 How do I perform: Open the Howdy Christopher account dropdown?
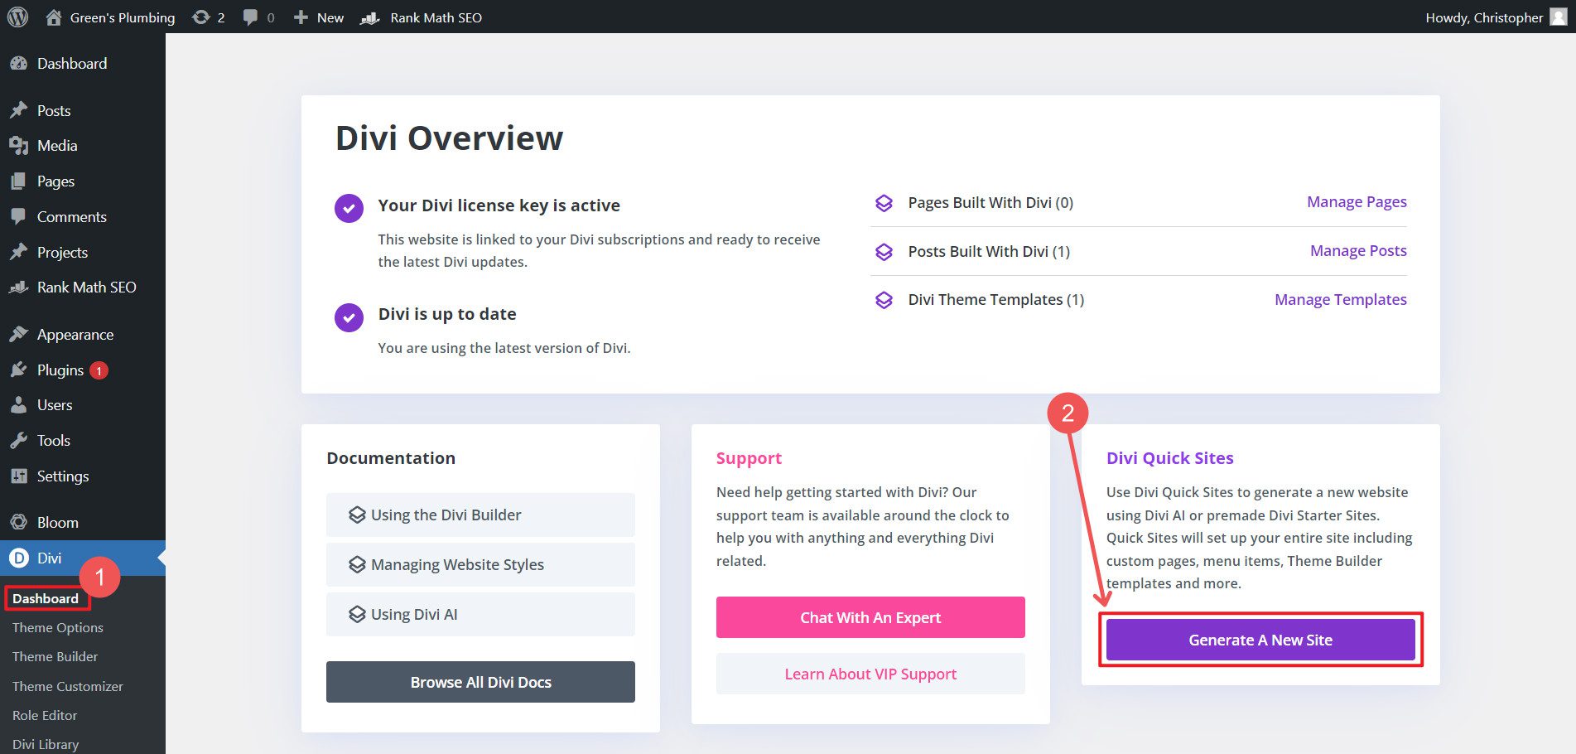1482,17
